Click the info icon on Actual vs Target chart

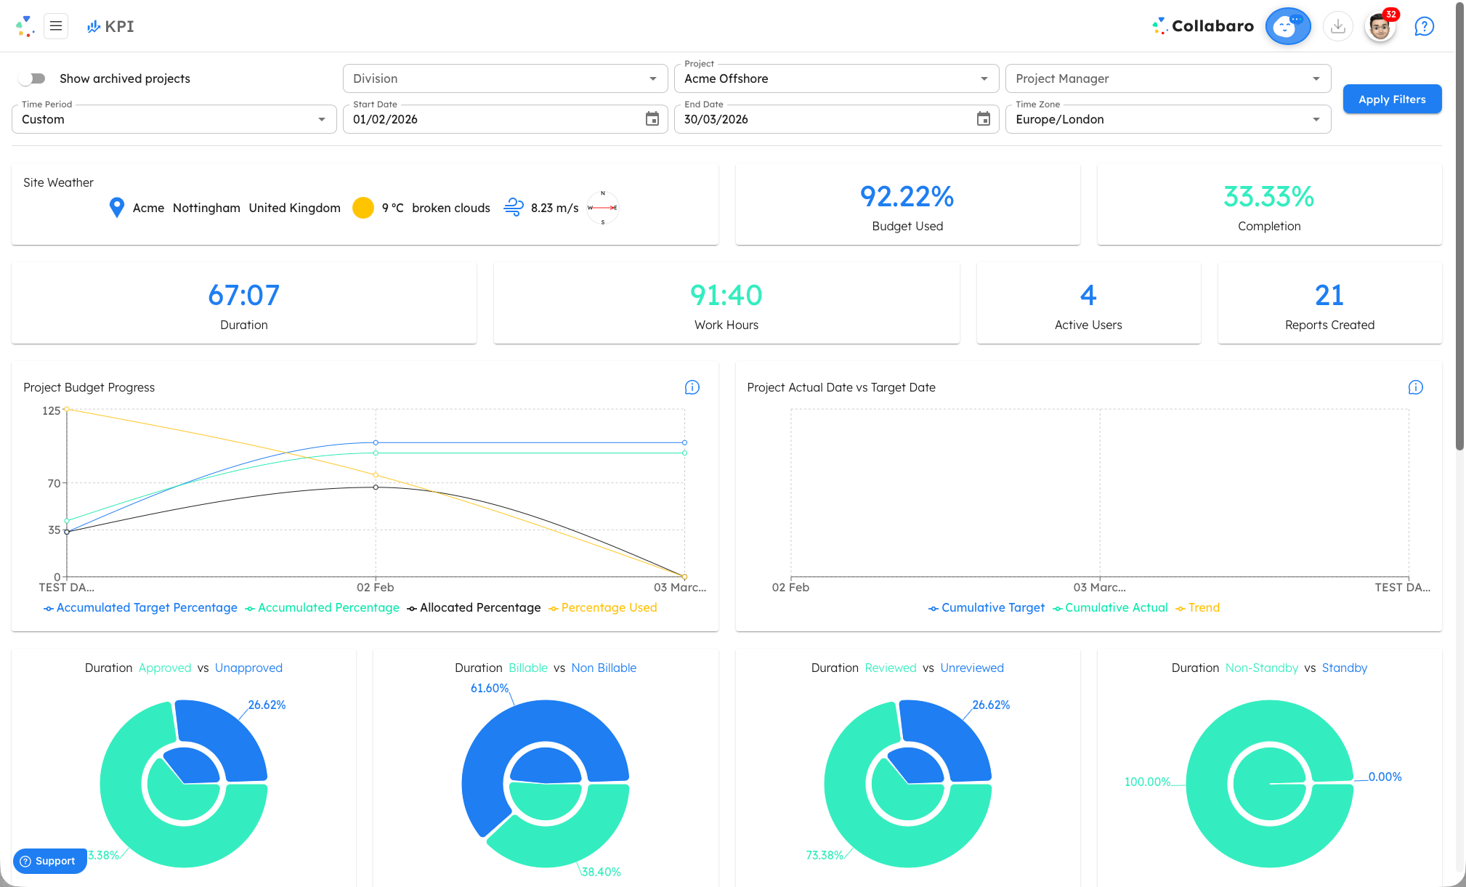(x=1415, y=387)
